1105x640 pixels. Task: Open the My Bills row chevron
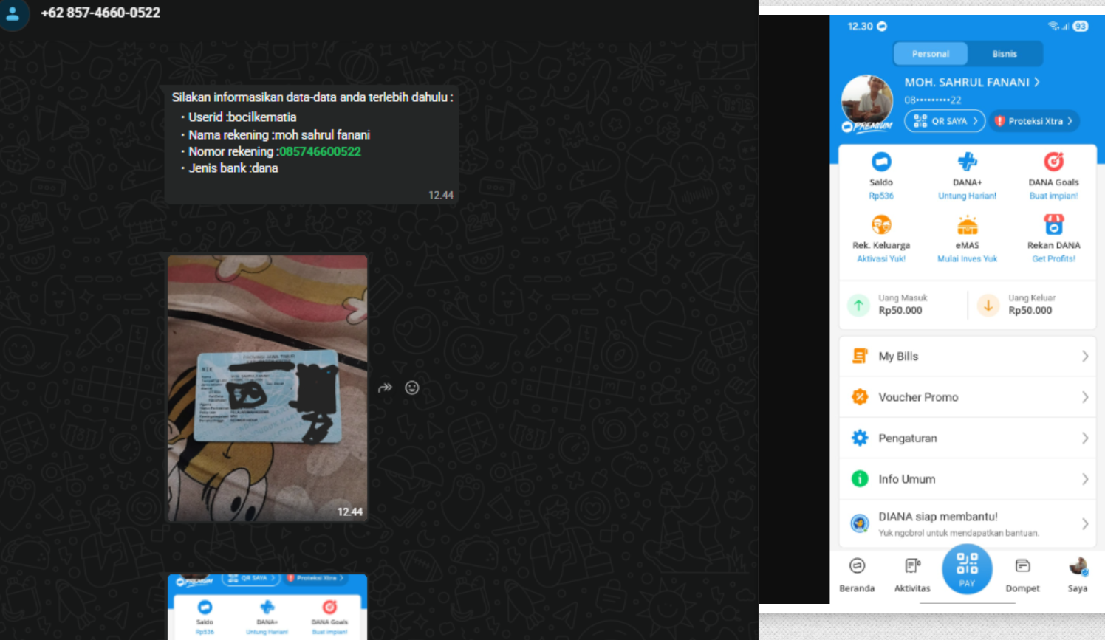coord(1085,356)
